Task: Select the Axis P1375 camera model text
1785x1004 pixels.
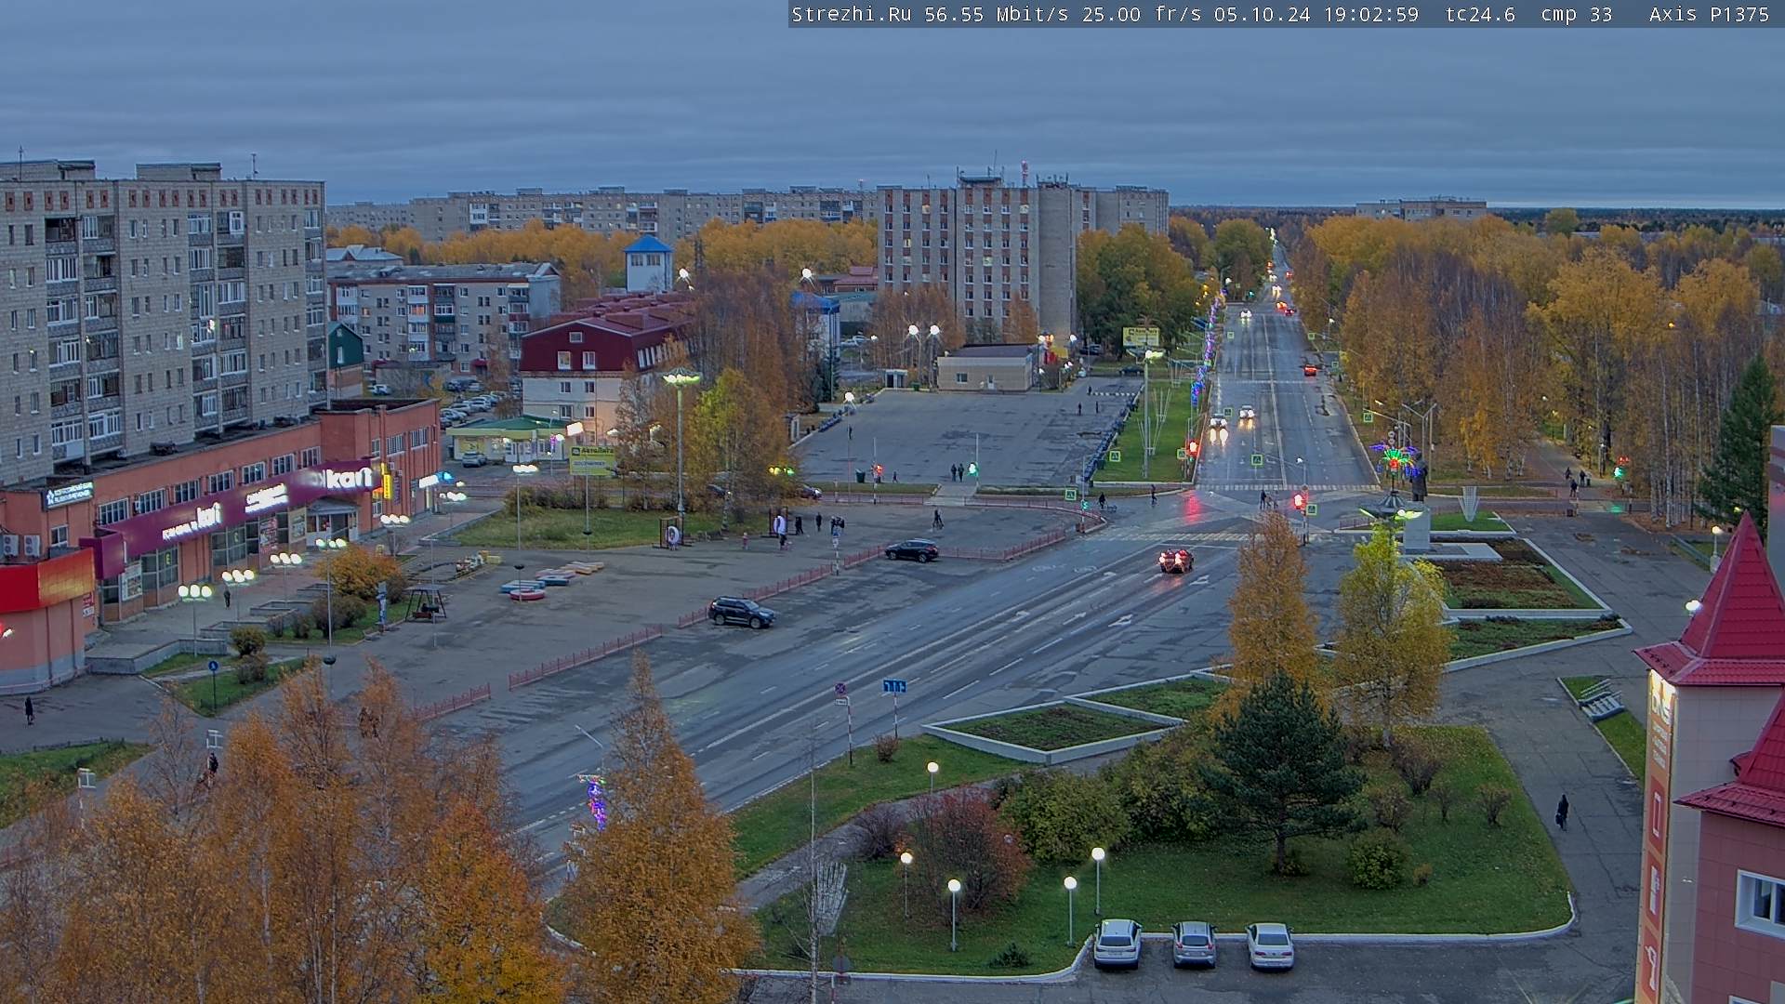Action: (x=1709, y=15)
